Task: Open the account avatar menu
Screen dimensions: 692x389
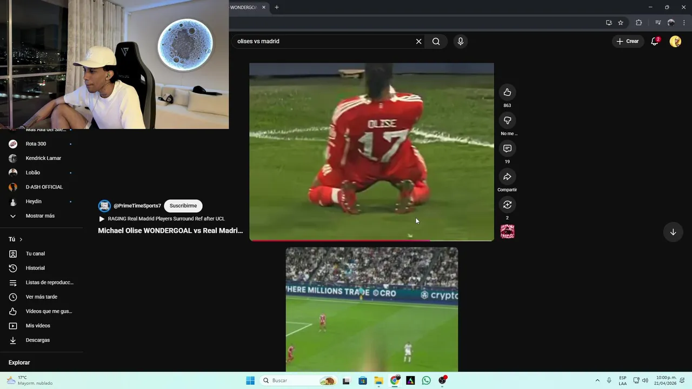Action: (675, 41)
